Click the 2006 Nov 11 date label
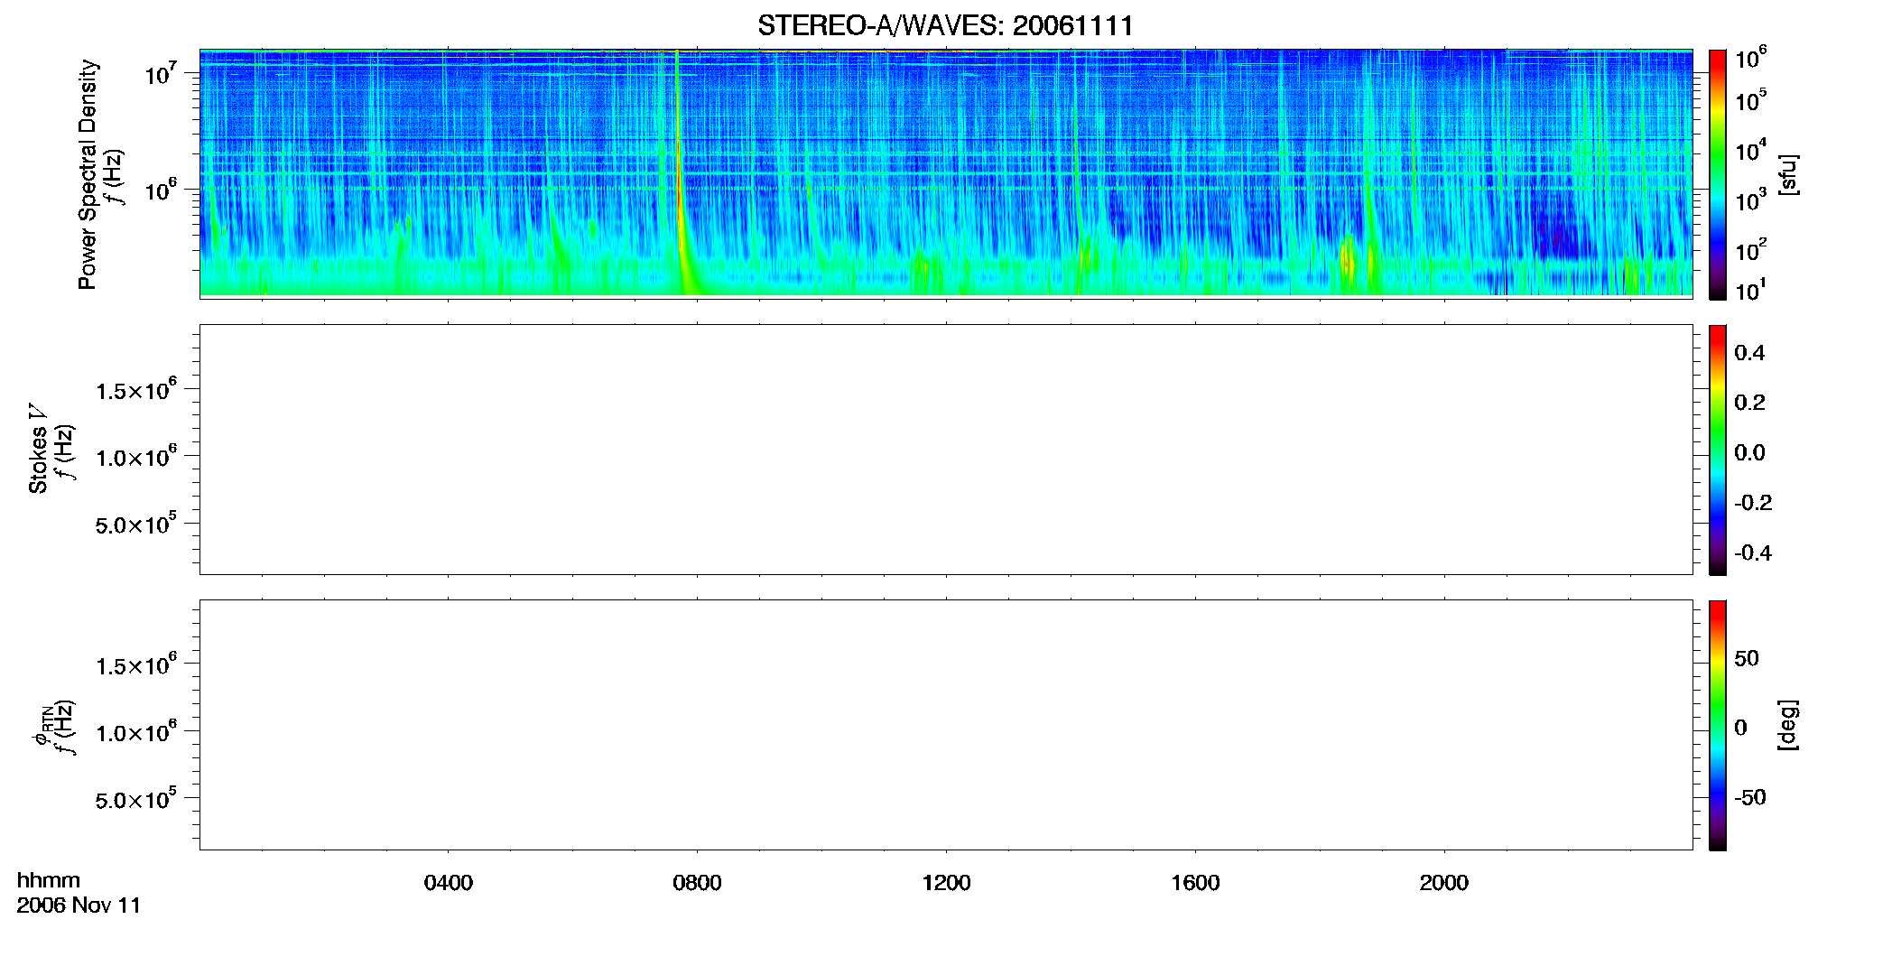The image size is (1892, 975). (x=79, y=905)
